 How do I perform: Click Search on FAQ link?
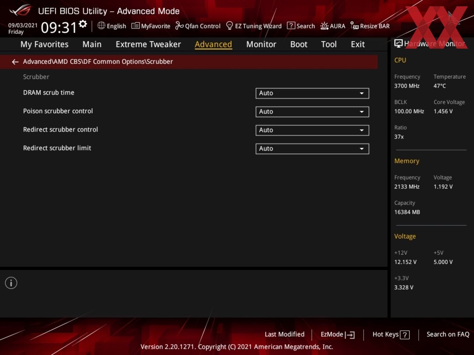(448, 334)
